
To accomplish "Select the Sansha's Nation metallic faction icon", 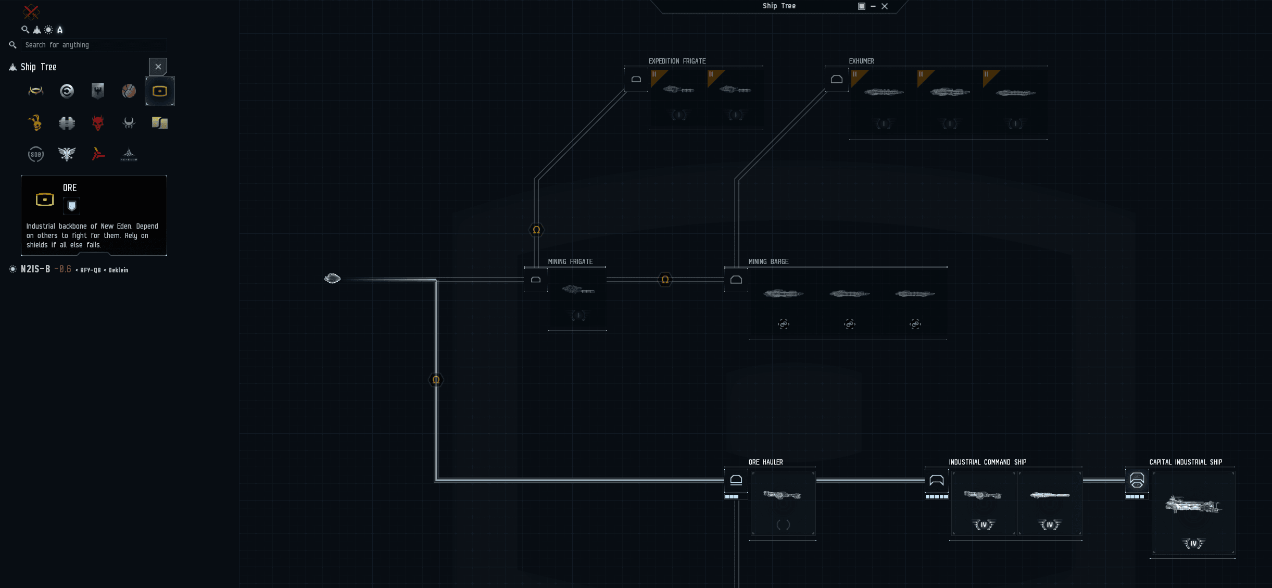I will (67, 123).
